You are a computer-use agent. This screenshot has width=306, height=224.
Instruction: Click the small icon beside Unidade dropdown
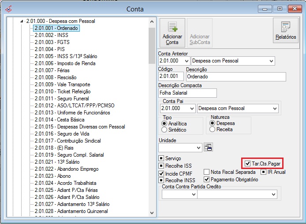(x=208, y=147)
